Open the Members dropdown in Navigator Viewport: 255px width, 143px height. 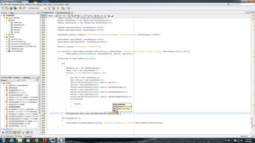[x=10, y=80]
